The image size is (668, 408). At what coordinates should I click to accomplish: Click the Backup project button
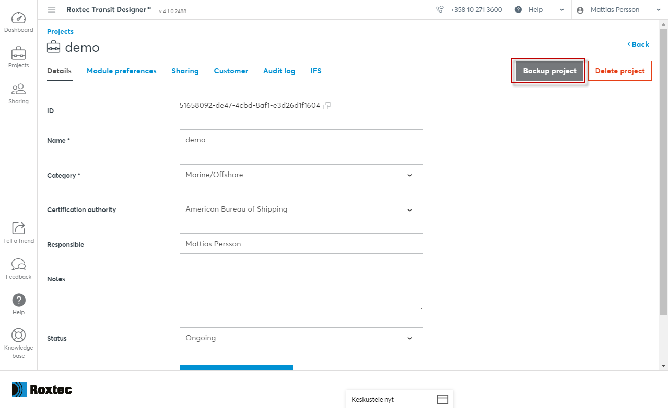click(x=549, y=71)
